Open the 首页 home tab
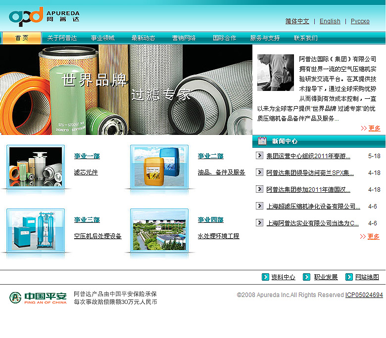The image size is (386, 338). tap(22, 38)
